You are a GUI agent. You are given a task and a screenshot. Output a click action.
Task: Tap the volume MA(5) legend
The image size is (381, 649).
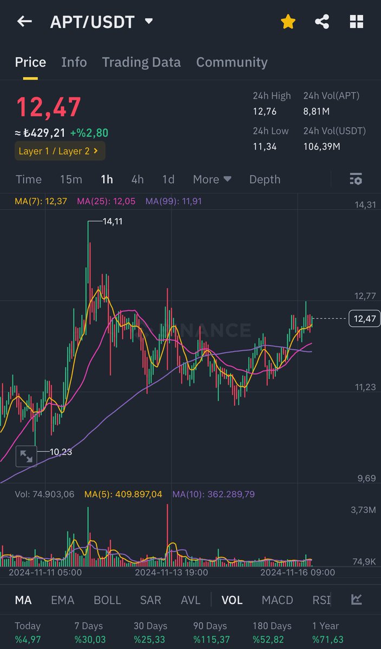coord(123,494)
